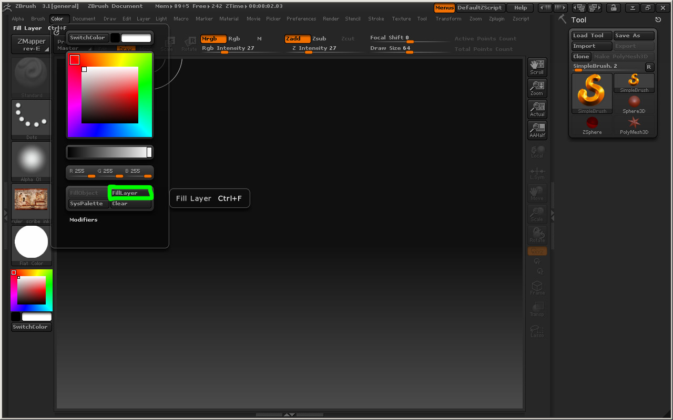Click the Color palette docking handle

click(56, 33)
